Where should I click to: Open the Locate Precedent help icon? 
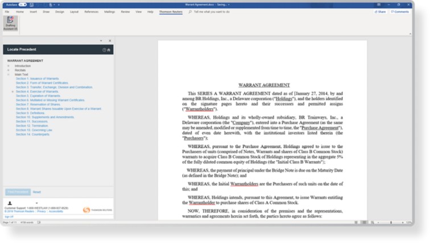click(x=104, y=50)
